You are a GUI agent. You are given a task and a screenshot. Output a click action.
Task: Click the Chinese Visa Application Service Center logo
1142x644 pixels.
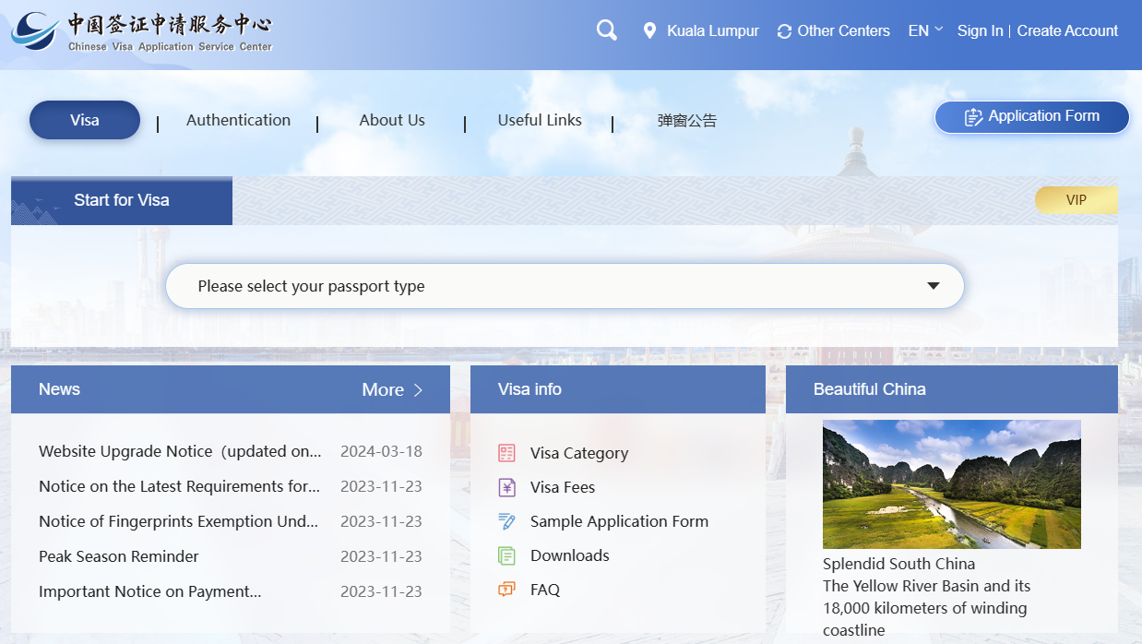click(142, 31)
